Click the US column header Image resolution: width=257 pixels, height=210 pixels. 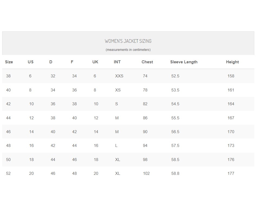31,62
